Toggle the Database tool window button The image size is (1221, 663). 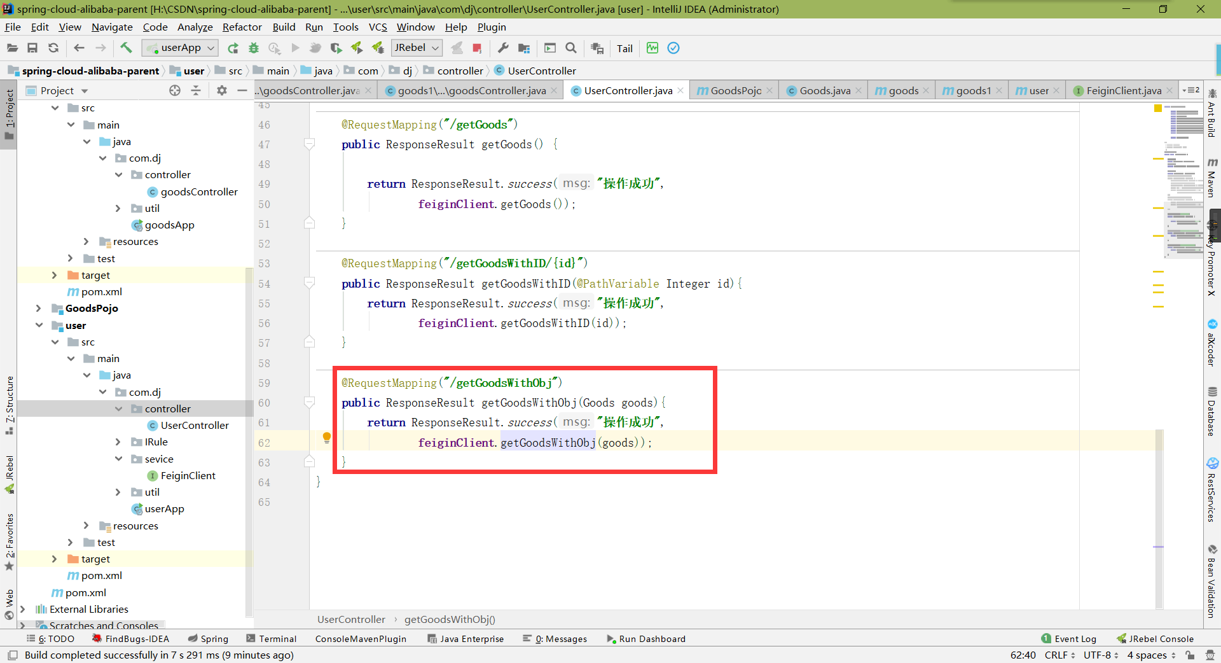click(1212, 411)
